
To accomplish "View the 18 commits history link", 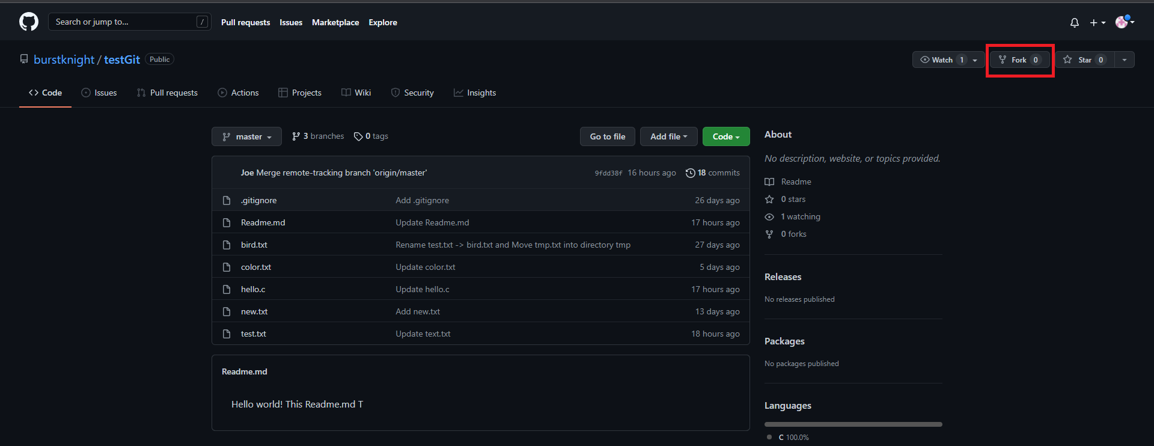I will click(x=713, y=173).
